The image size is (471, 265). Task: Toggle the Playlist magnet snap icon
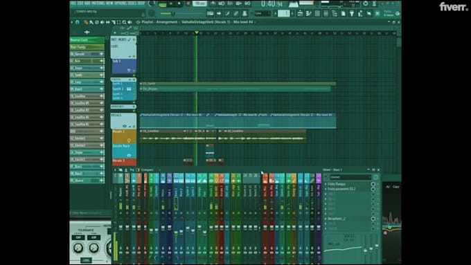click(x=77, y=22)
